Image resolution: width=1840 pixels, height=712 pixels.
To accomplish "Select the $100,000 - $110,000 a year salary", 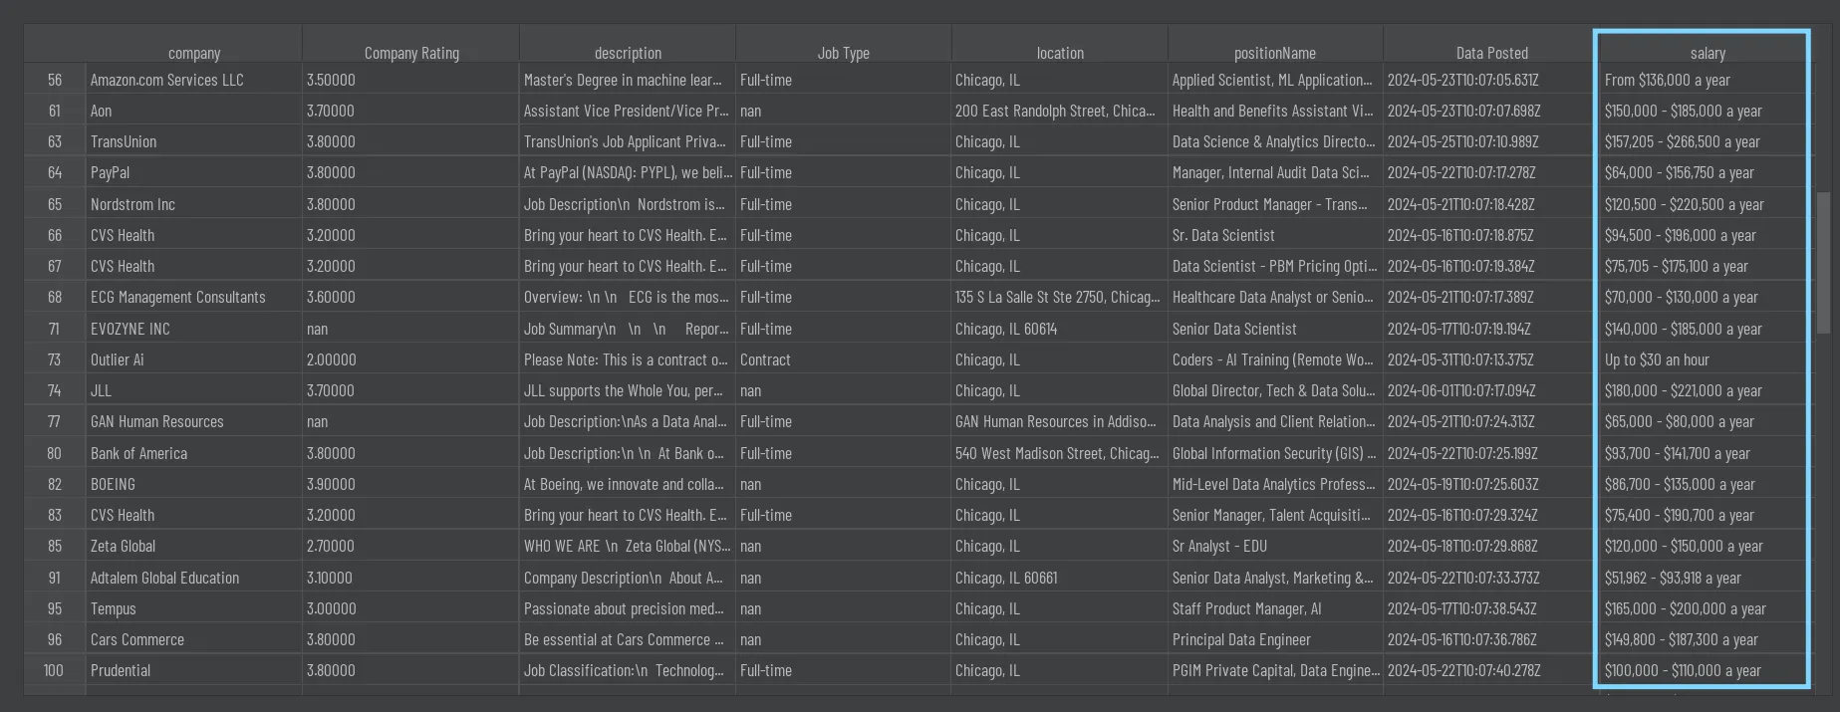I will coord(1708,670).
